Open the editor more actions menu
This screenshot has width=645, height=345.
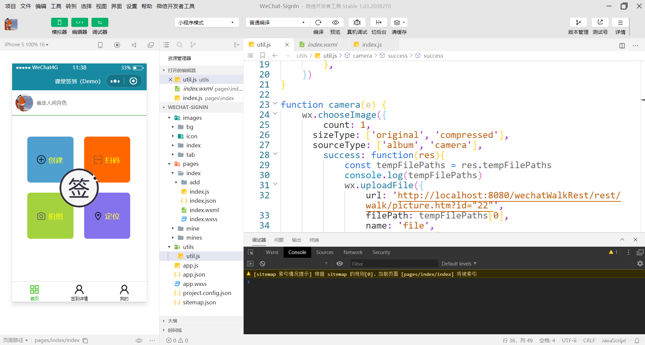(x=636, y=46)
